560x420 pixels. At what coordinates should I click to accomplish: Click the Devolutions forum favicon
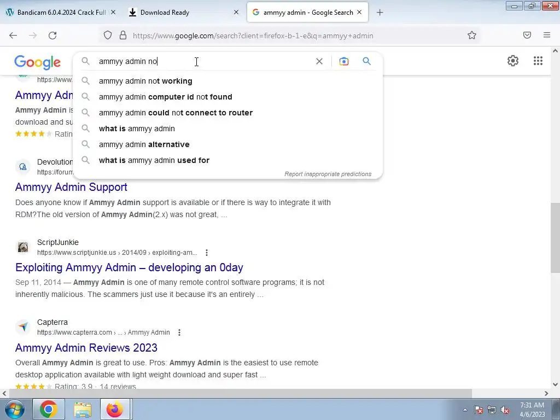pos(23,167)
